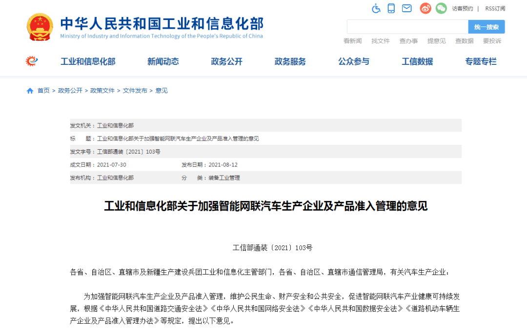527x335 pixels.
Task: Click the RSS订阅 link
Action: pyautogui.click(x=495, y=9)
